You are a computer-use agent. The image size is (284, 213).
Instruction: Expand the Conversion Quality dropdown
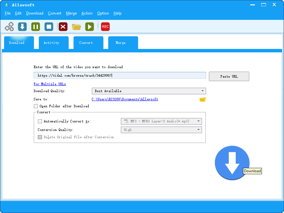click(161, 130)
